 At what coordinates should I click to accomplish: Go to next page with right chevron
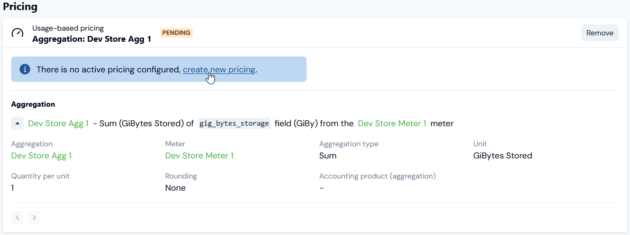point(34,218)
